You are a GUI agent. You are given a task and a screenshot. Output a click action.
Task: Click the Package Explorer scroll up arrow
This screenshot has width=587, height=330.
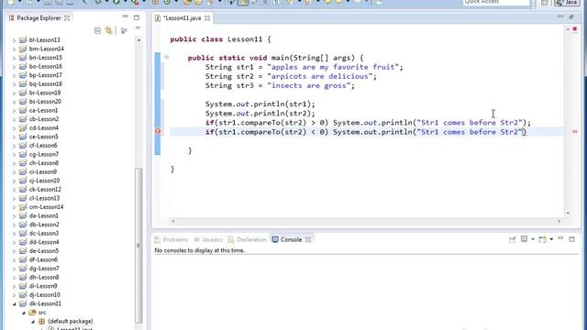[x=138, y=39]
